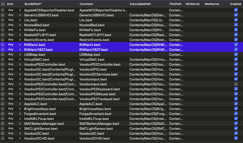Screen dimensions: 243x143
Task: Toggle the Enabled checkbox for AppleALC.kext
Action: (236, 104)
